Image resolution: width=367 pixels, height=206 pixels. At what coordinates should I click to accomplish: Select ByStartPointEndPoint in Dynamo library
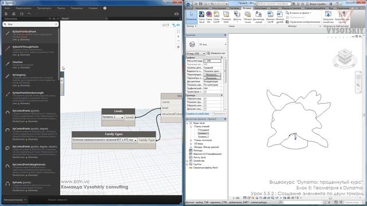[x=30, y=35]
